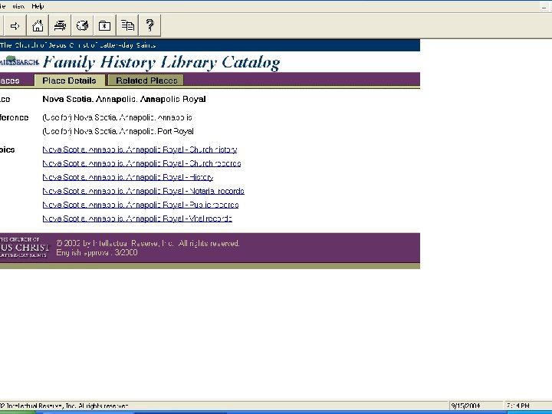
Task: Switch to the Related Places tab
Action: click(x=146, y=80)
